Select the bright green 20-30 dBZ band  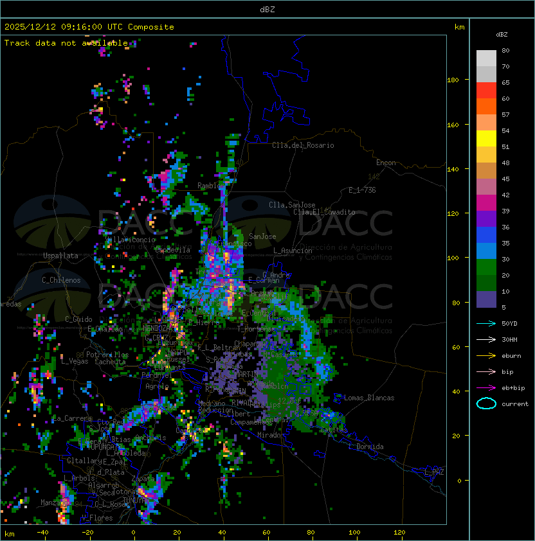486,267
